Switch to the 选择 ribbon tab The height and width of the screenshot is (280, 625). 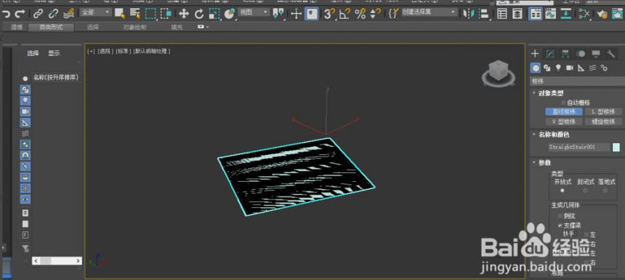pos(93,27)
